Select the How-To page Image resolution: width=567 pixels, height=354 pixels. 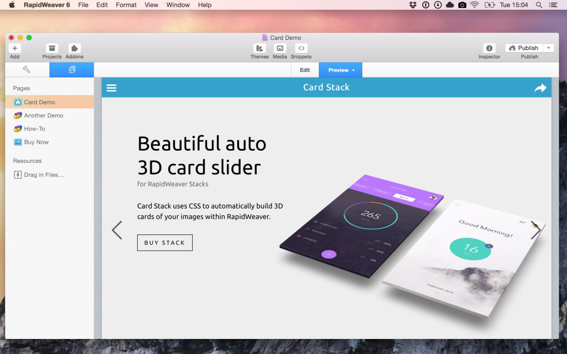click(50, 129)
